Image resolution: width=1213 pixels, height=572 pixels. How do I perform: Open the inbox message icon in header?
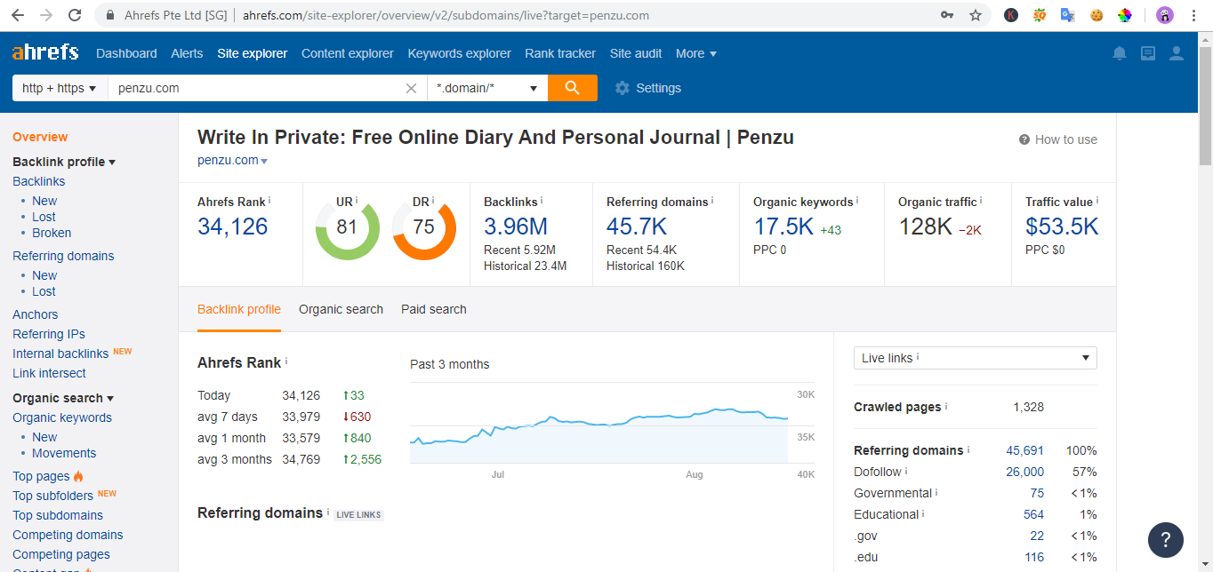pos(1147,53)
